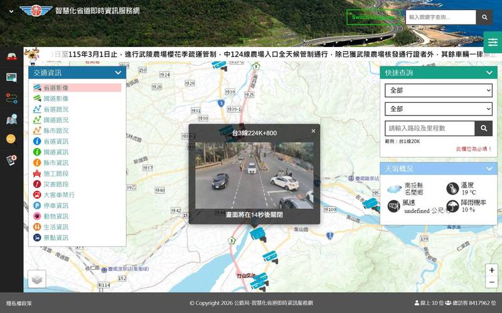
Task: Click the umbrella 降雨機率 icon
Action: click(x=452, y=206)
